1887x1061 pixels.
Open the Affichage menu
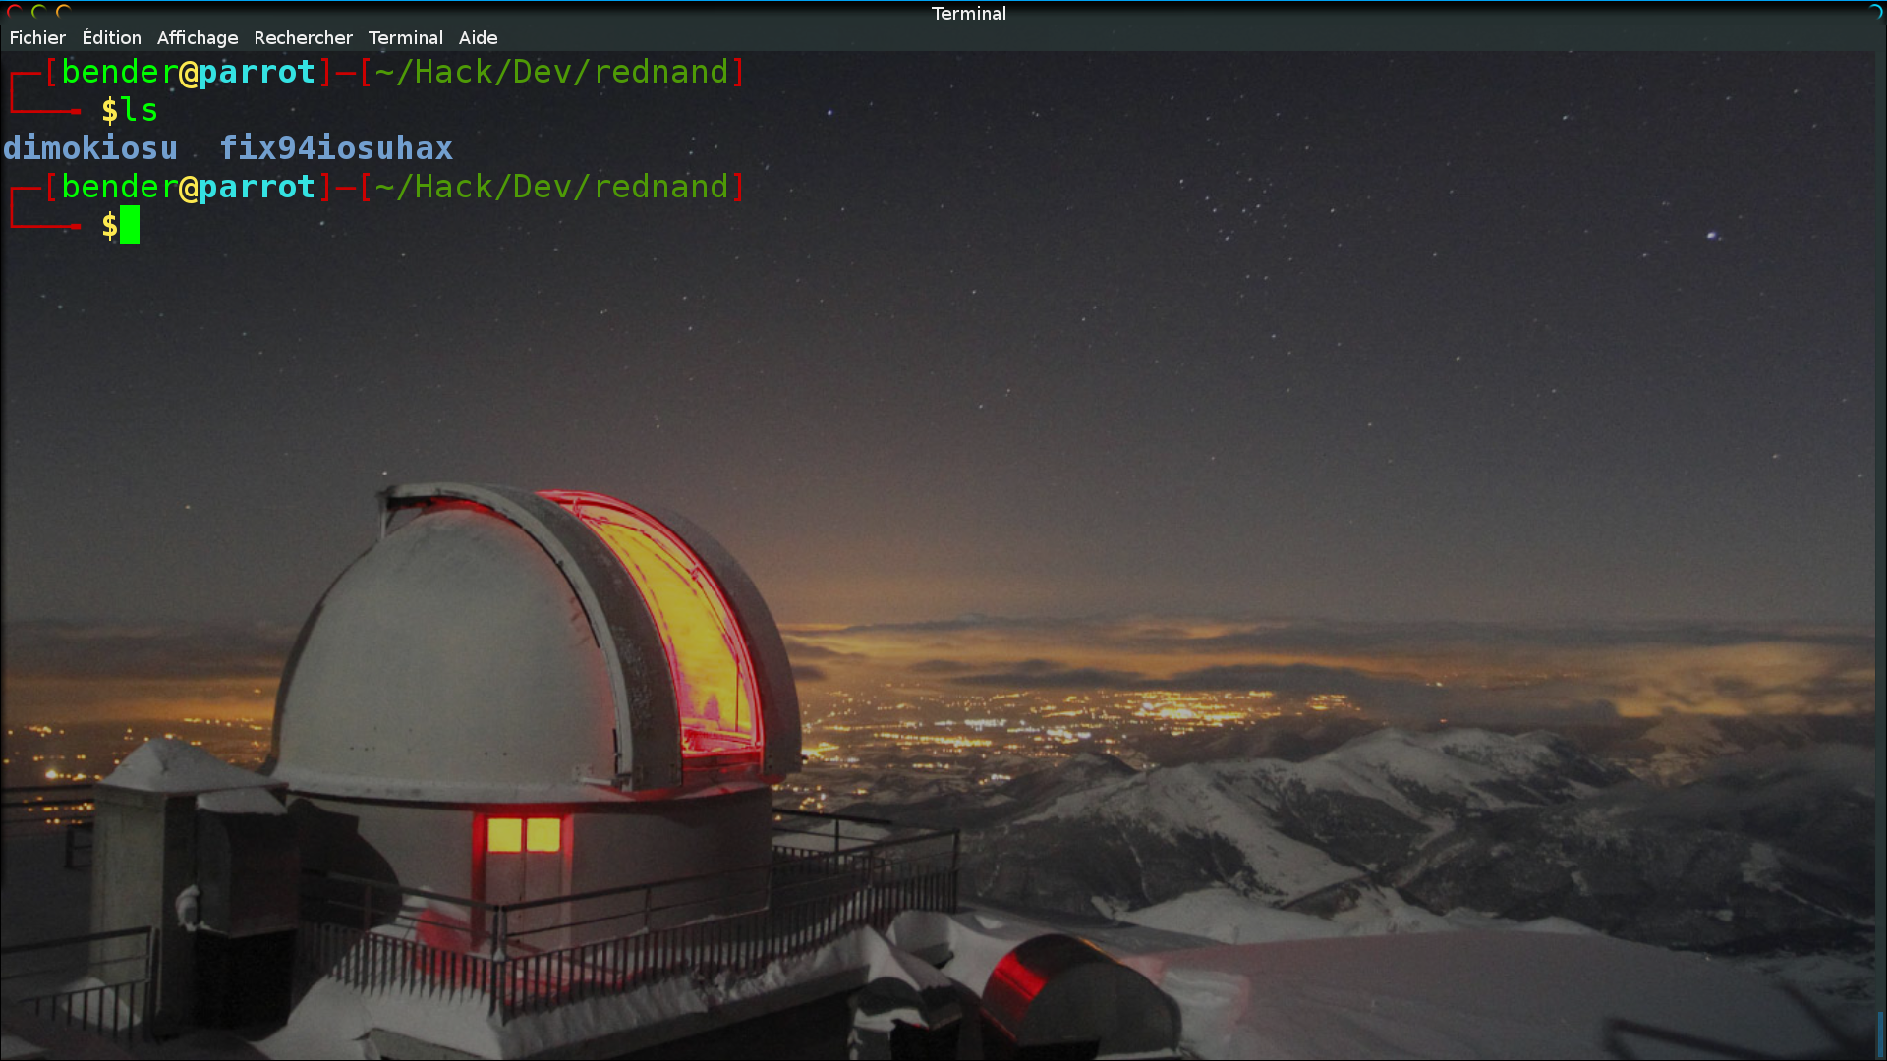198,38
